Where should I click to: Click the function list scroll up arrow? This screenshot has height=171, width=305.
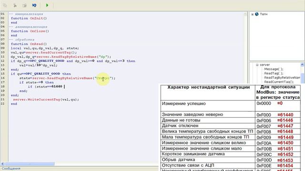[x=302, y=65]
